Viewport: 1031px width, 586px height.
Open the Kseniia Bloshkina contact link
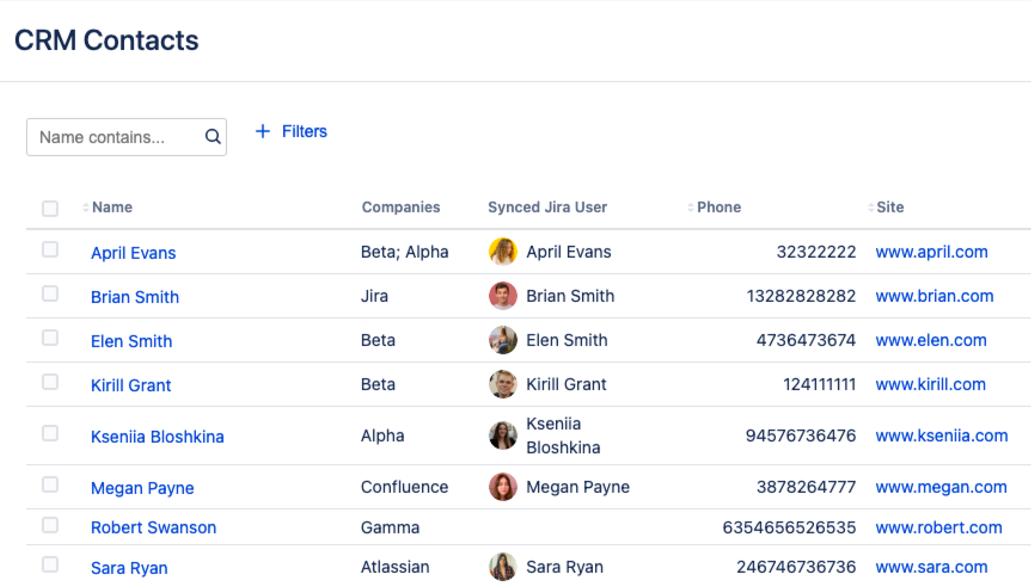[157, 437]
